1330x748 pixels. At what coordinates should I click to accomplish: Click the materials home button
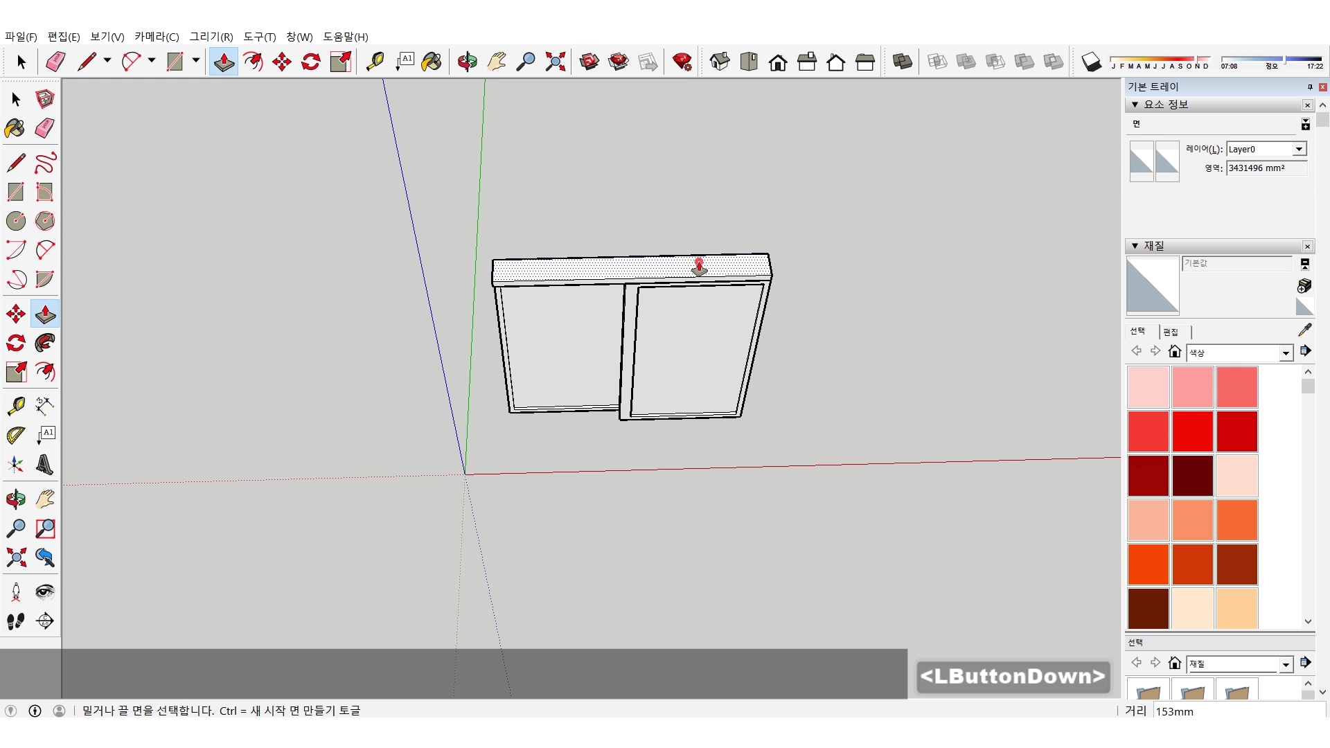click(x=1174, y=352)
